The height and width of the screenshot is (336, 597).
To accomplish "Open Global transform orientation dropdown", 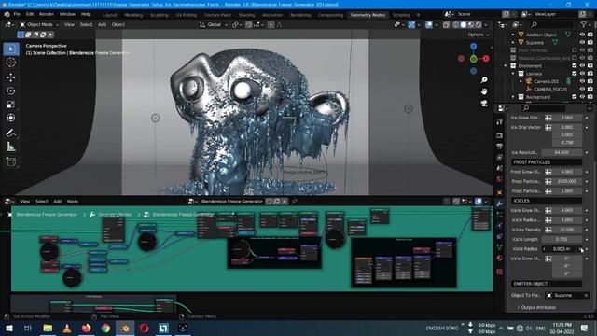I will click(214, 25).
